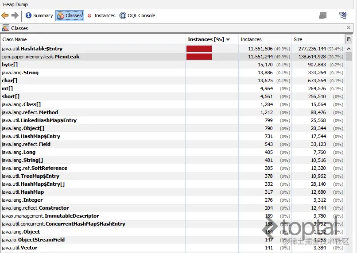The image size is (357, 253).
Task: Select the java.util.Hashtable$Entry row
Action: pos(173,49)
